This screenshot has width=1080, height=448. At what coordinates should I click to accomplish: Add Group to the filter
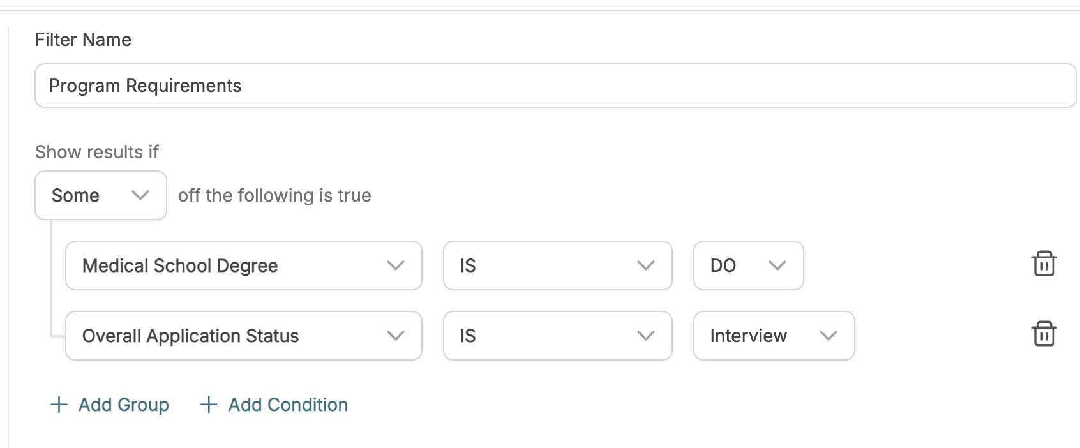point(110,405)
